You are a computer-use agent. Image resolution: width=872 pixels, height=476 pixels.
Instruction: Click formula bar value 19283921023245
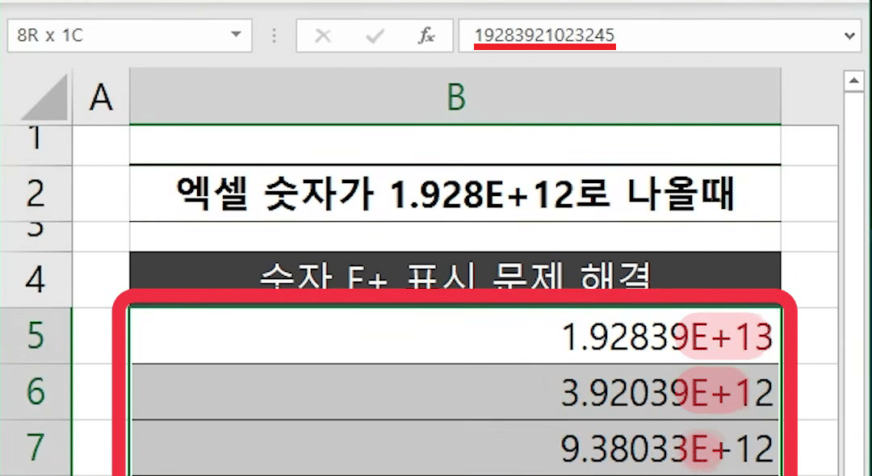544,35
